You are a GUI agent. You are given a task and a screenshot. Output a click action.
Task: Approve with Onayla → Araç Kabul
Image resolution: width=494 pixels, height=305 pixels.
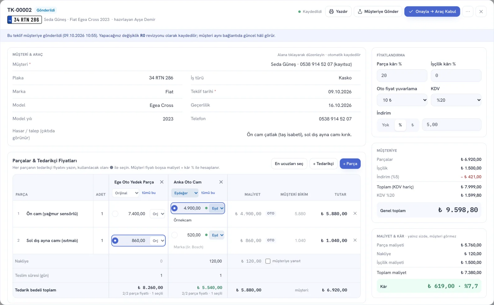point(432,11)
